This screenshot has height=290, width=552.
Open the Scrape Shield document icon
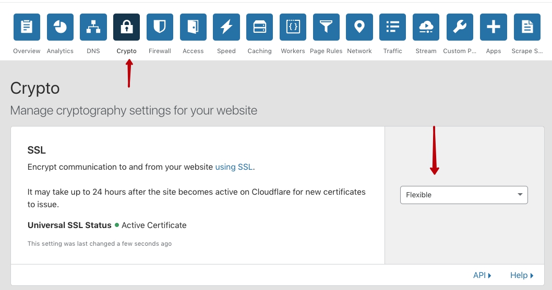click(527, 27)
